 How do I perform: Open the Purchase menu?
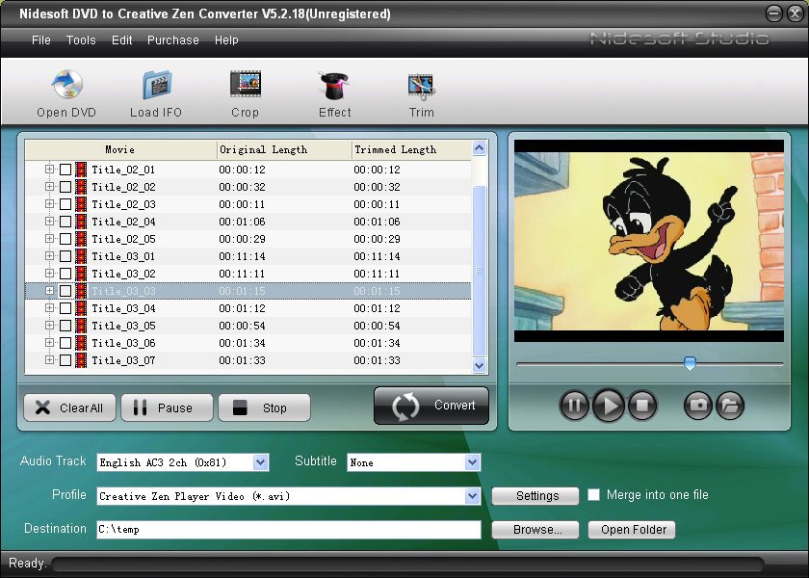[172, 40]
